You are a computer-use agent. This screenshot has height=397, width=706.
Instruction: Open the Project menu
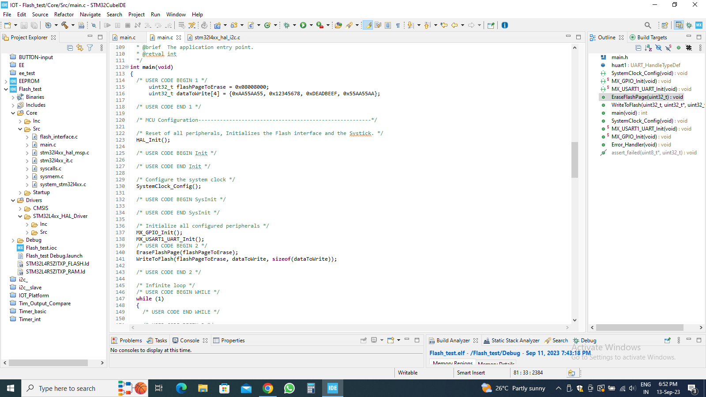[x=136, y=15]
